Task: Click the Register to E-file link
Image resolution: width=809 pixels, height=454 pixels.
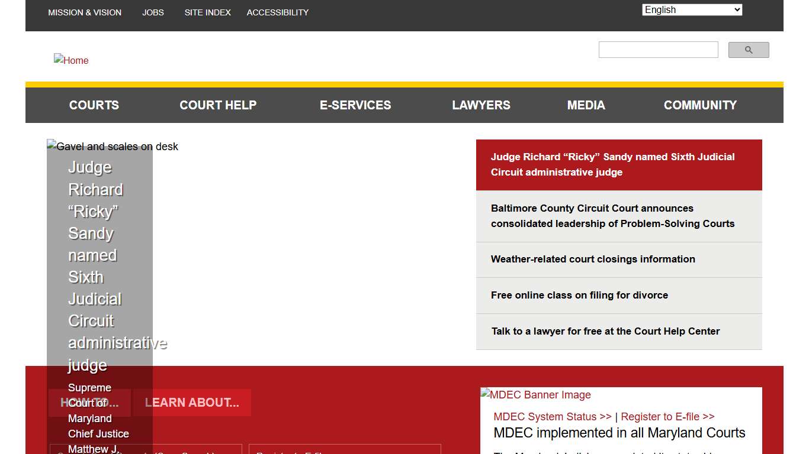Action: point(667,416)
